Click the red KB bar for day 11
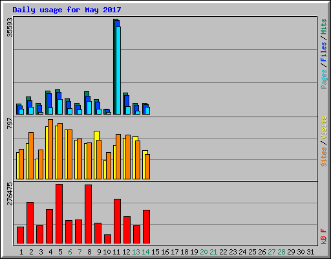Image resolution: width=331 pixels, height=259 pixels. (x=117, y=221)
